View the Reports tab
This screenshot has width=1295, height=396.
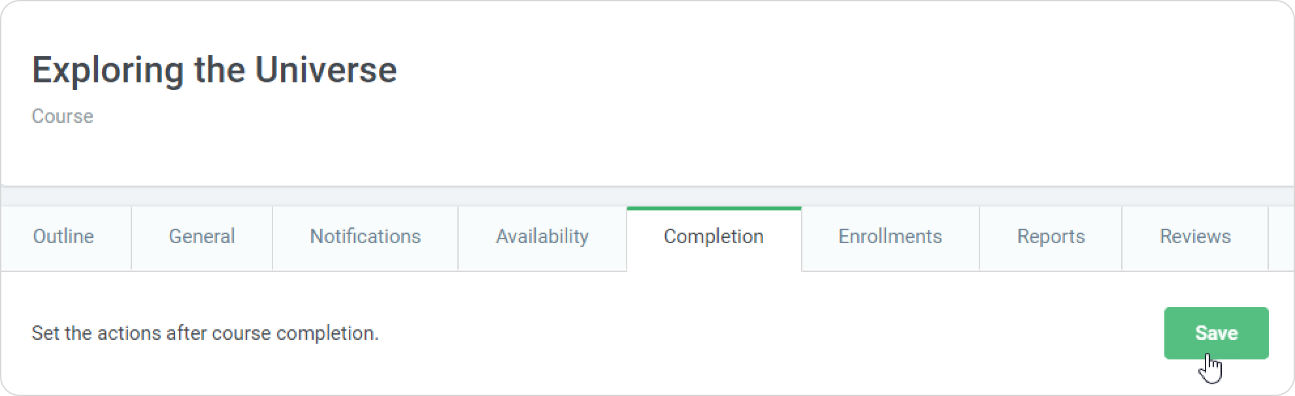coord(1051,237)
